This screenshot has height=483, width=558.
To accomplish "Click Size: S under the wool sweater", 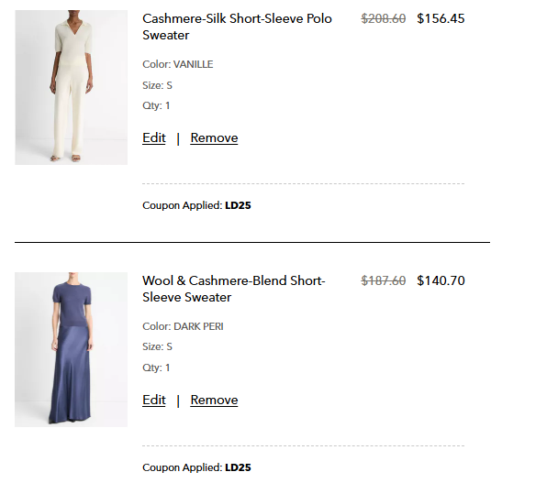I will point(157,346).
